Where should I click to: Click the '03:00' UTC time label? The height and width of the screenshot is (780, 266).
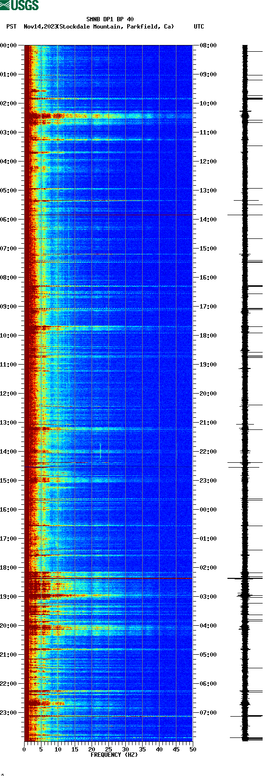click(x=208, y=597)
